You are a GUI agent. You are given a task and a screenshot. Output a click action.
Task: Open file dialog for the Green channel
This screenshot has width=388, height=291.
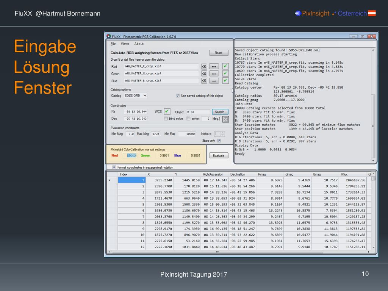coord(214,74)
